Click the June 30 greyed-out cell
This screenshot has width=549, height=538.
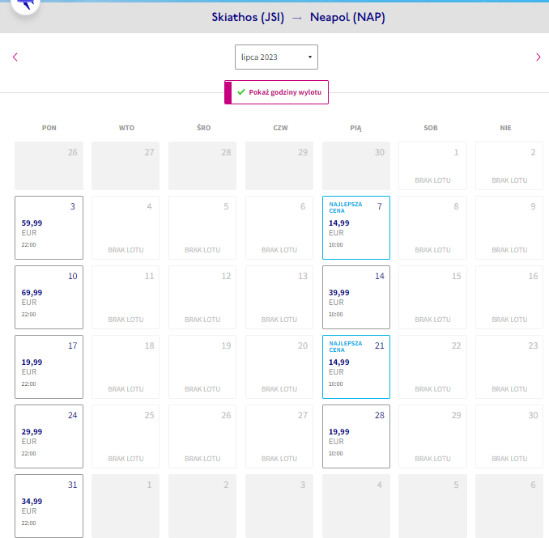tap(356, 166)
